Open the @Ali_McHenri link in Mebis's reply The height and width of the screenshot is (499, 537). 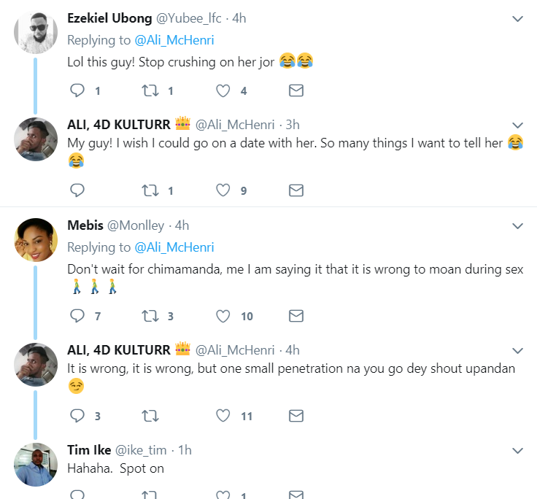(x=174, y=247)
